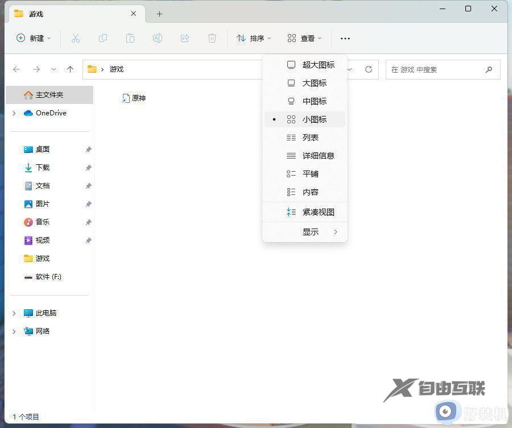
Task: Click the Cut icon in the toolbar
Action: [76, 38]
